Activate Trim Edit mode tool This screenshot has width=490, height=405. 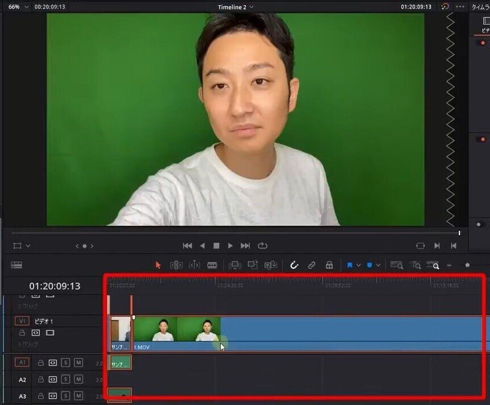coord(176,265)
